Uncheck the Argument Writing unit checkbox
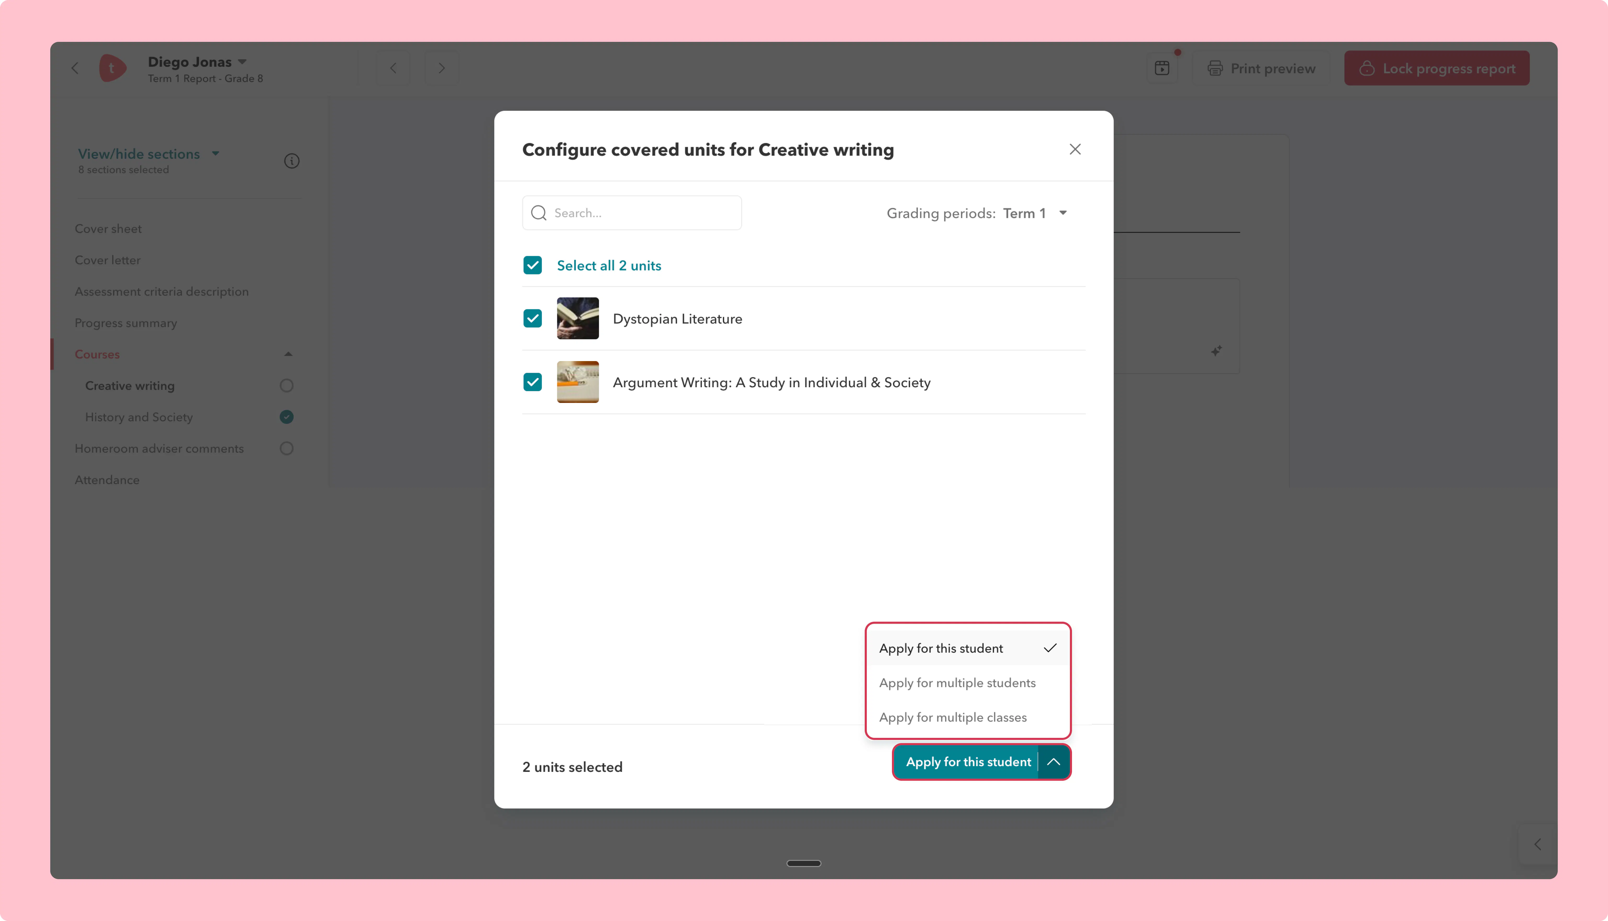 [533, 382]
